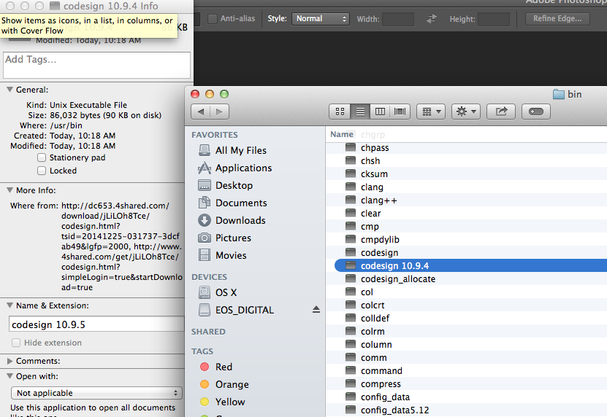Open the gear Action menu in Finder
The image size is (607, 417).
466,112
